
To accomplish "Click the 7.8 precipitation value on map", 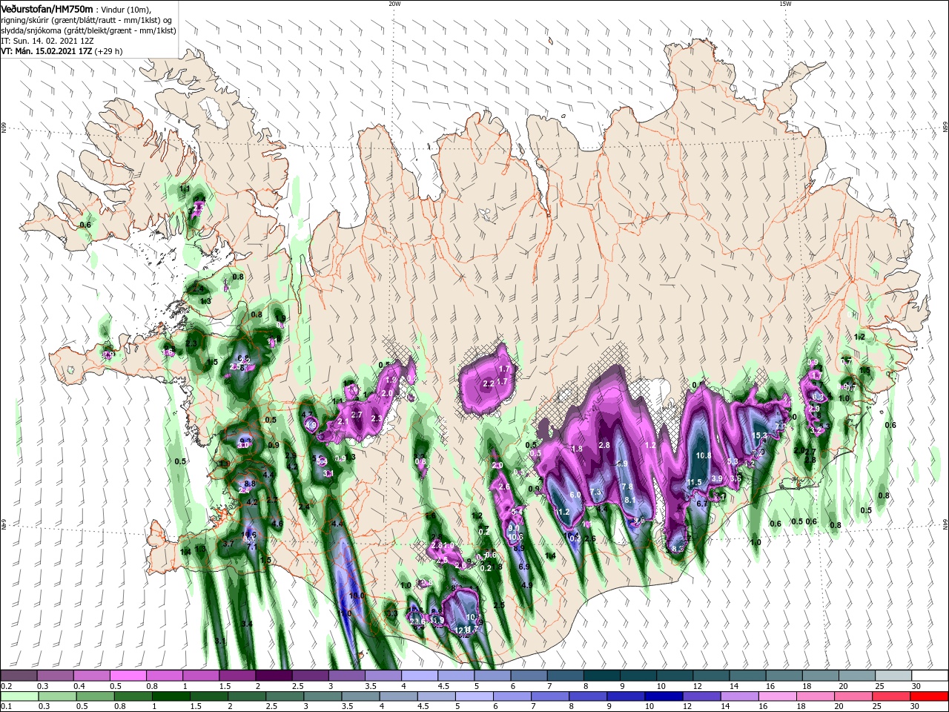I will tap(627, 487).
